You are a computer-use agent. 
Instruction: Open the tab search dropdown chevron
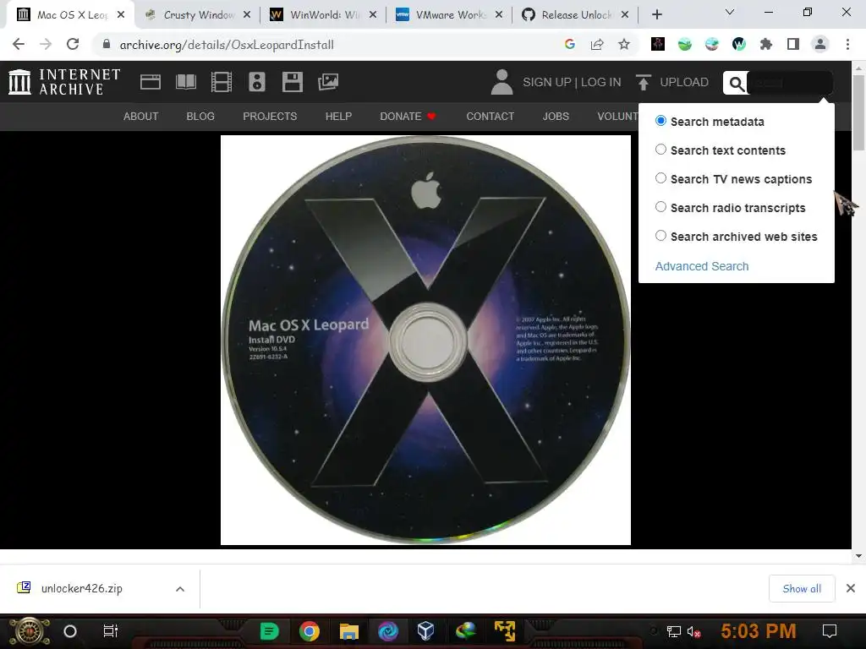coord(730,12)
